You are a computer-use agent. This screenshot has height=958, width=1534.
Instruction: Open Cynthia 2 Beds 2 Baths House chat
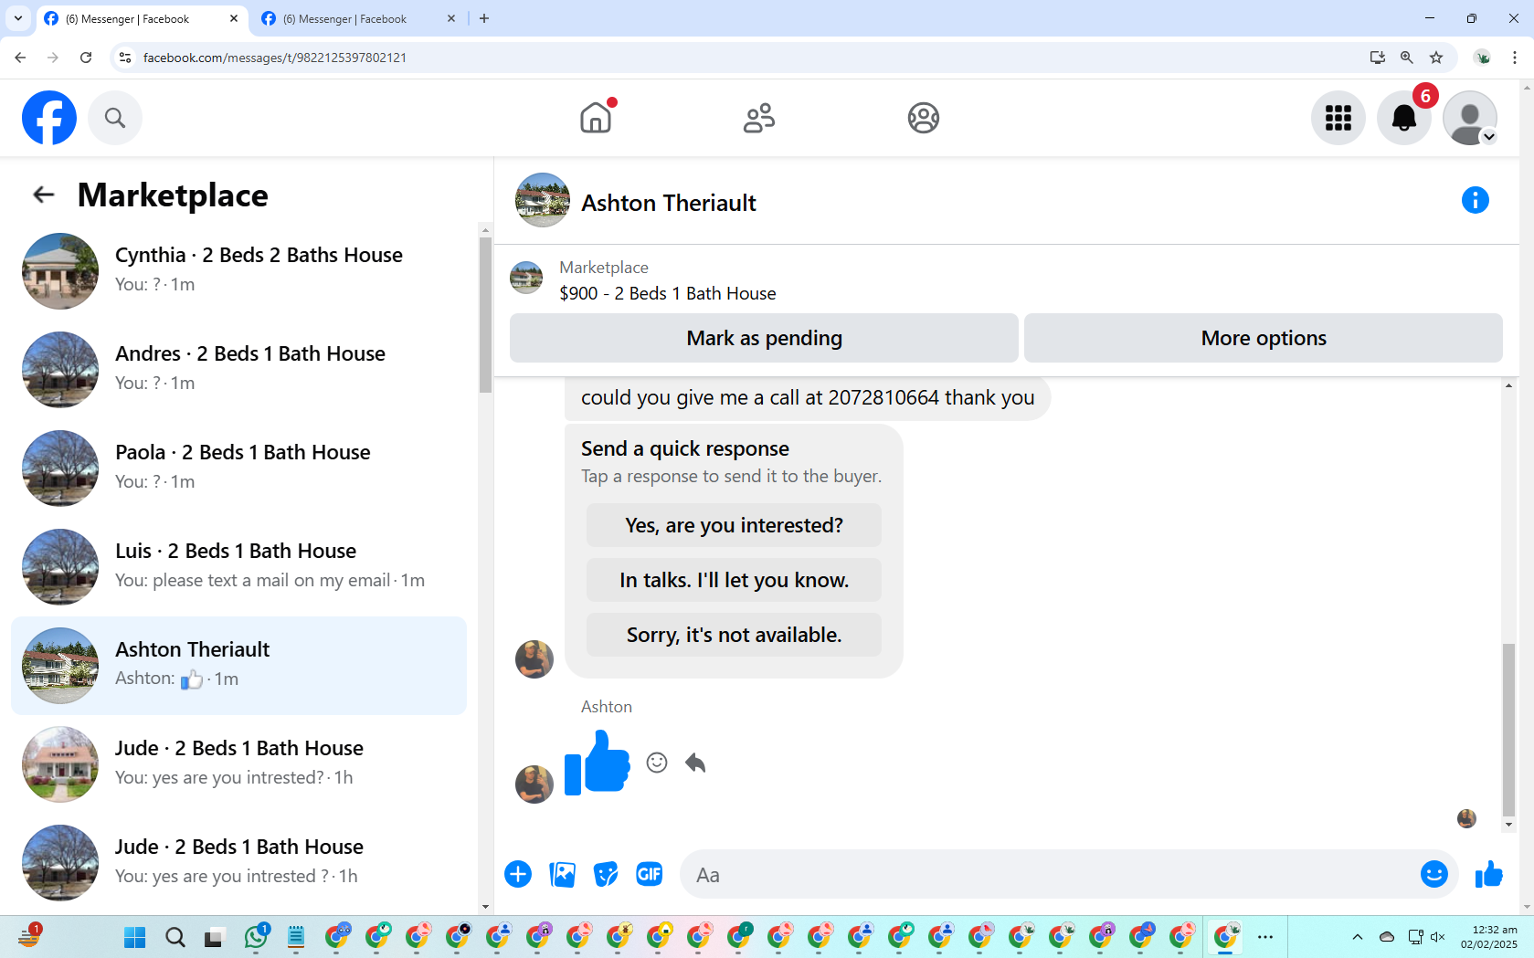coord(239,270)
